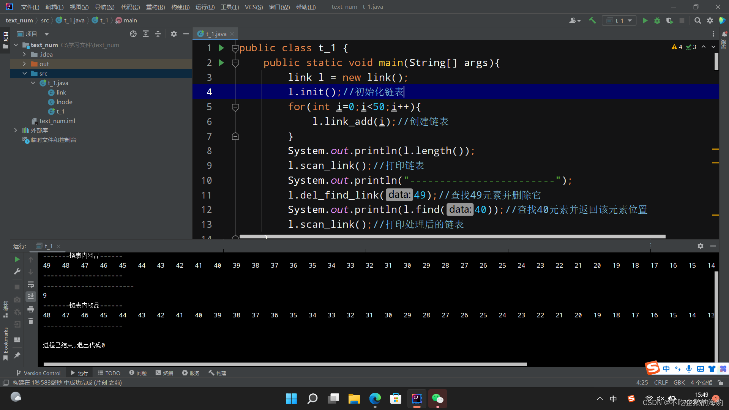Open Windows Start button

pos(291,399)
